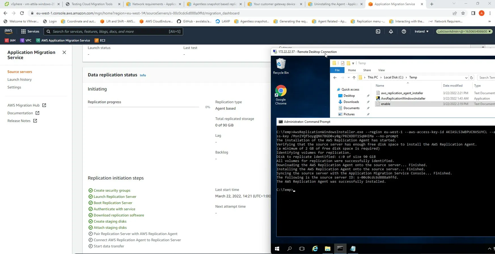This screenshot has height=254, width=495.
Task: Click the Google Chrome desktop shortcut
Action: click(281, 95)
